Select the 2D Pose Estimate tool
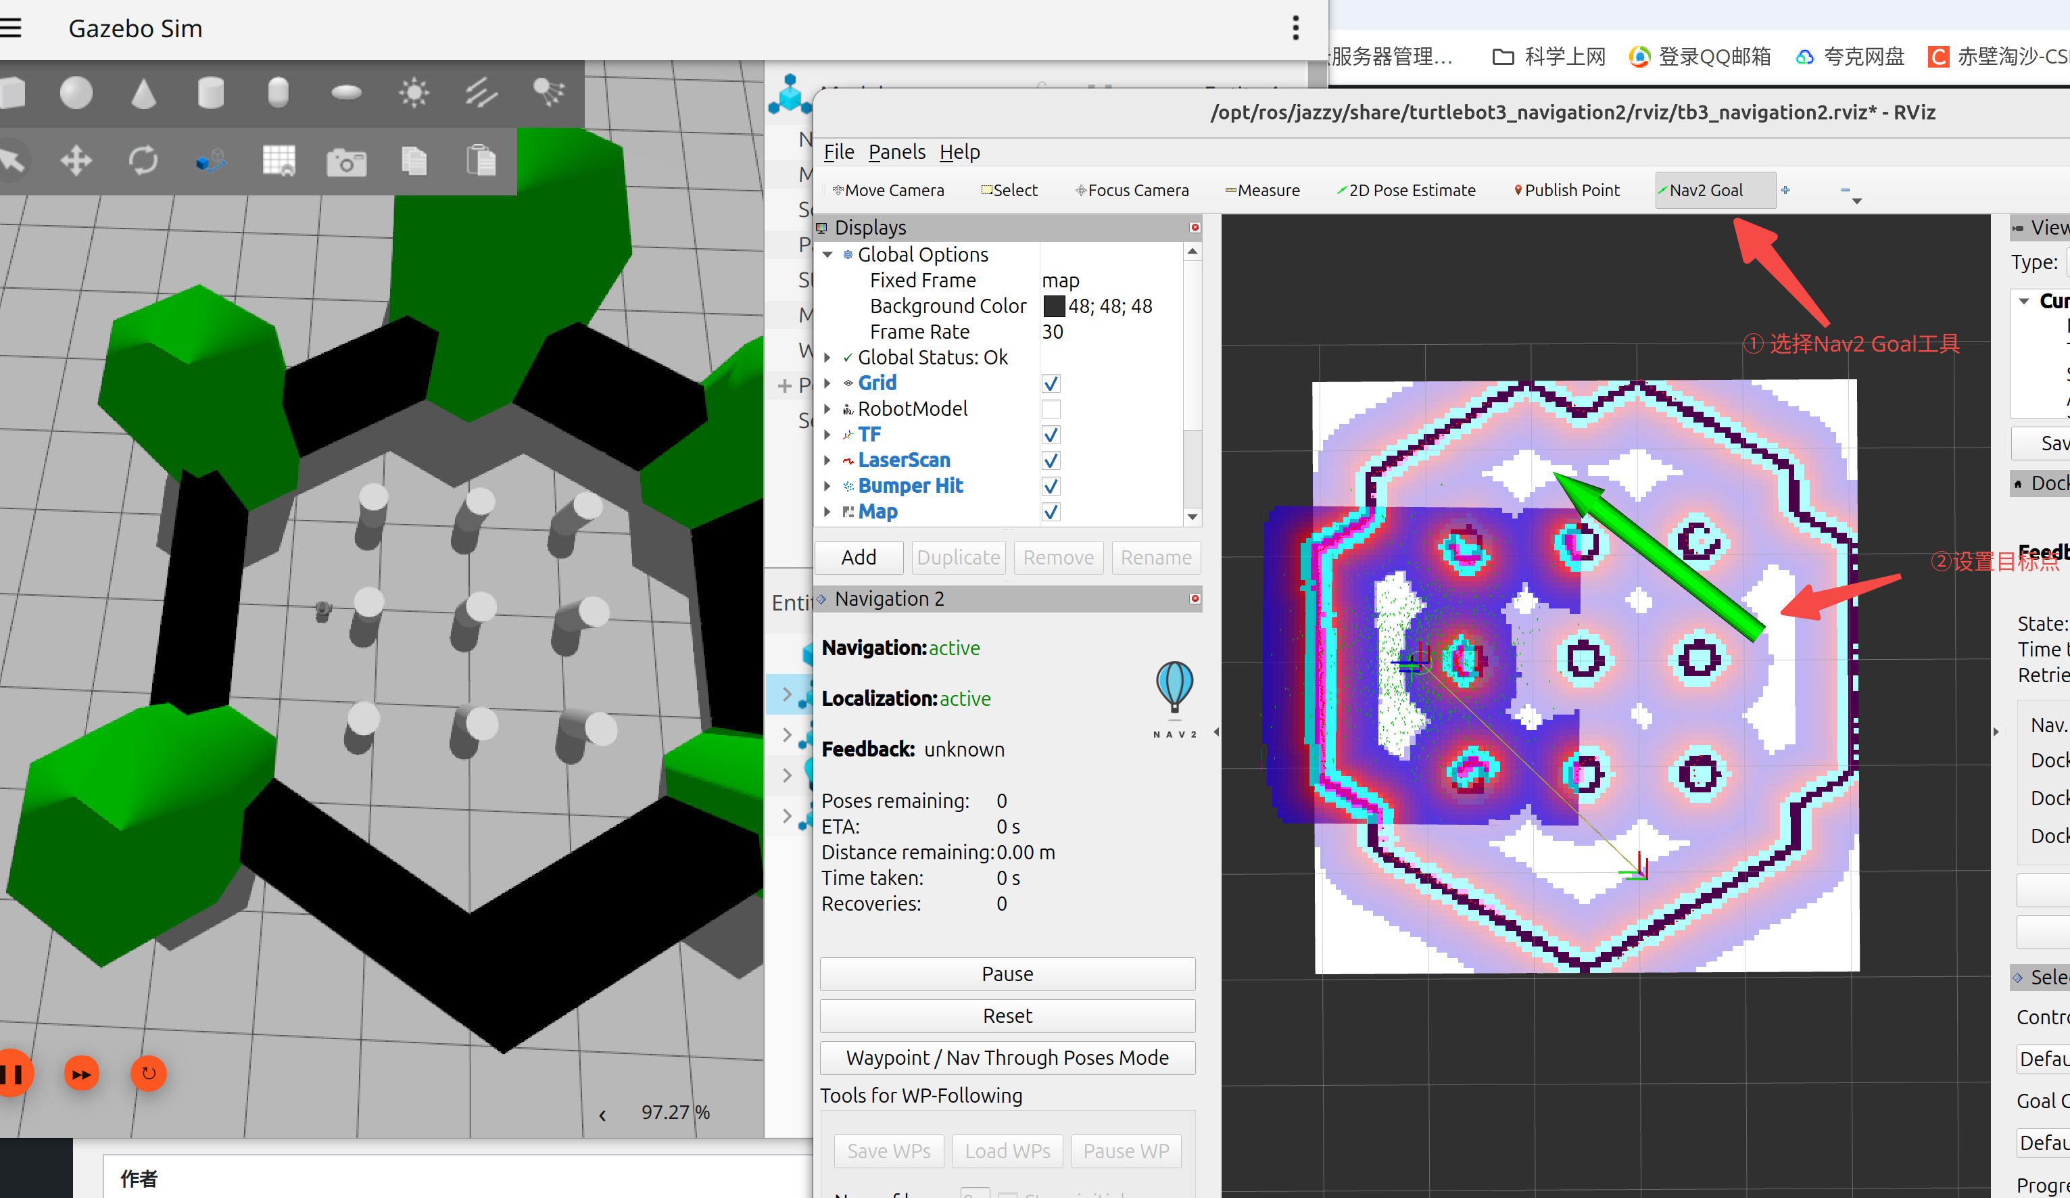This screenshot has width=2070, height=1198. pyautogui.click(x=1406, y=190)
